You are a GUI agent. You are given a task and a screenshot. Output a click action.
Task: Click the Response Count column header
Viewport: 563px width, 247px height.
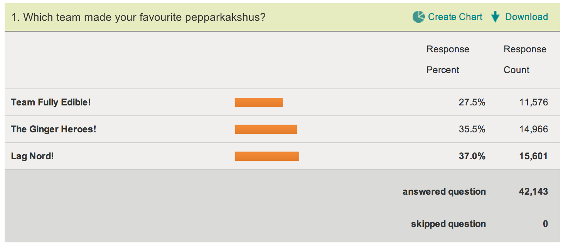click(x=525, y=60)
